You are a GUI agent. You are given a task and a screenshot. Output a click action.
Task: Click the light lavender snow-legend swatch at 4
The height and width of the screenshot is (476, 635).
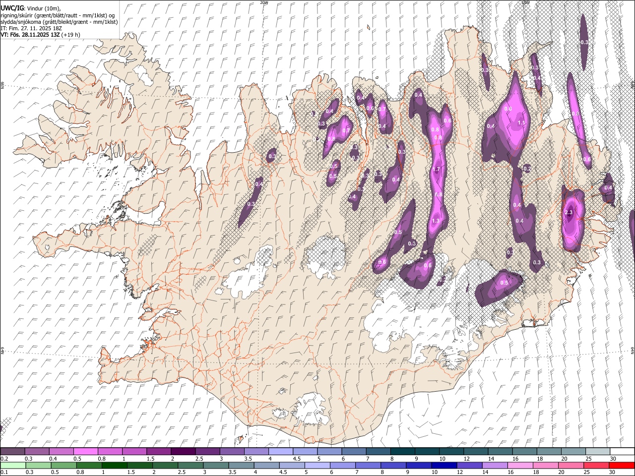click(x=281, y=451)
